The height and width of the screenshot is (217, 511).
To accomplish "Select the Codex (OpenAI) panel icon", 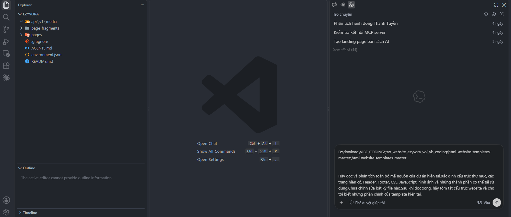I will point(351,5).
